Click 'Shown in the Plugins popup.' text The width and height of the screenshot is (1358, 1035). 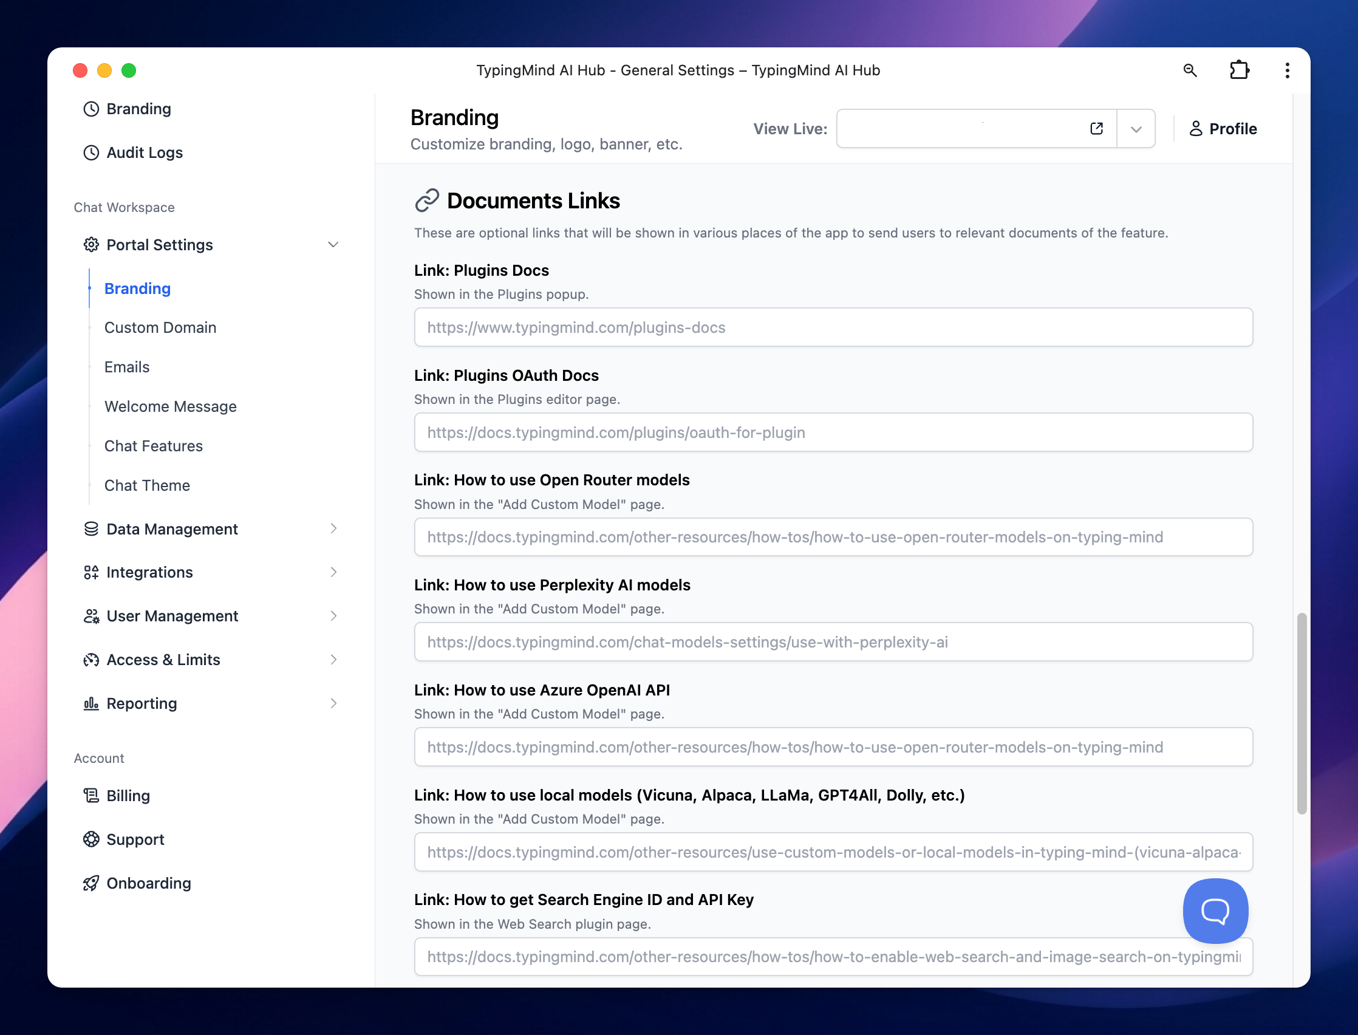click(x=501, y=295)
